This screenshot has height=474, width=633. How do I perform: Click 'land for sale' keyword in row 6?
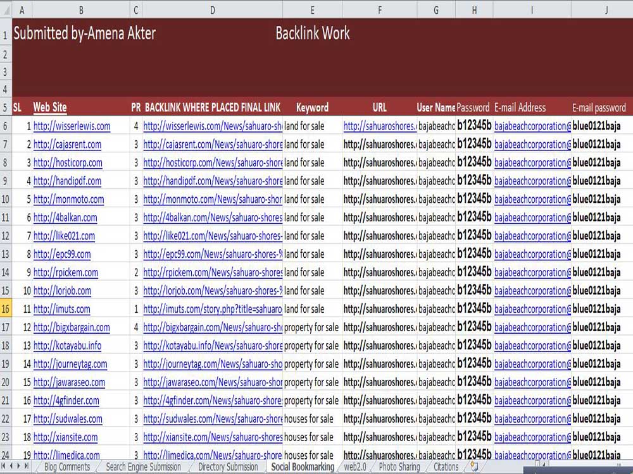tap(304, 126)
